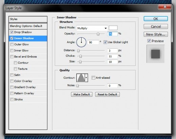Select the Satin label row
This screenshot has height=139, width=176.
28,75
